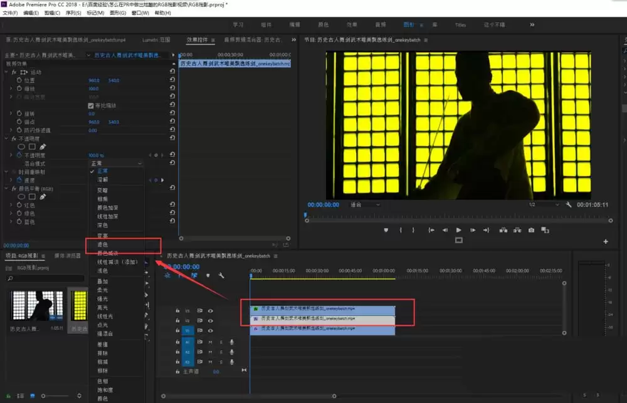
Task: Click the Play button in program monitor
Action: [459, 230]
